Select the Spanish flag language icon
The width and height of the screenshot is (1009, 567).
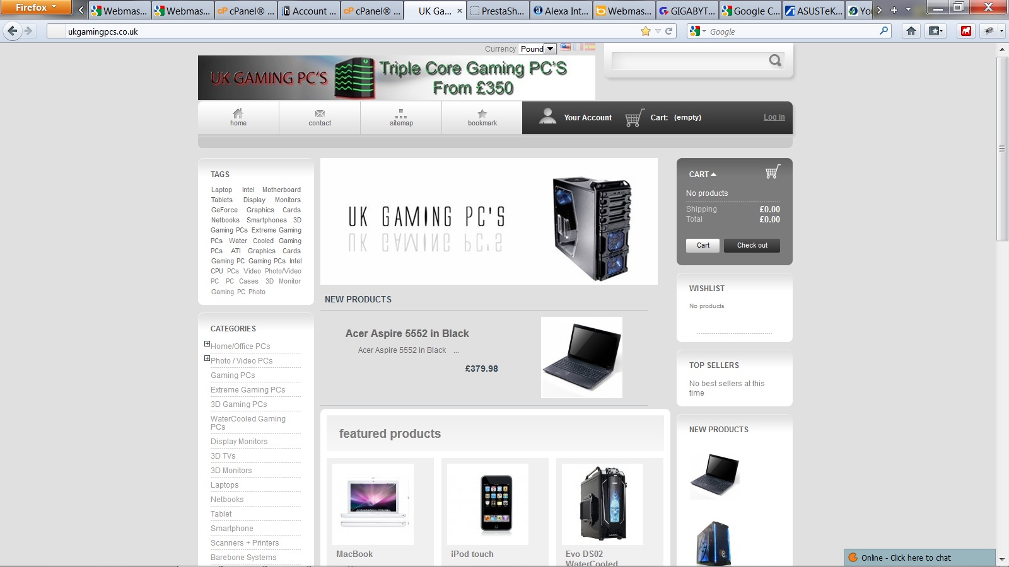pos(590,47)
